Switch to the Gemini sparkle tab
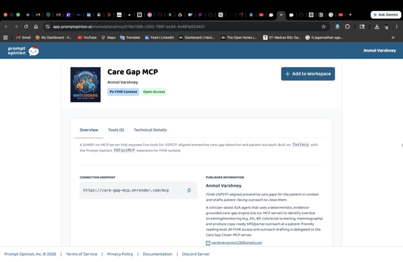The width and height of the screenshot is (403, 262). (28, 14)
